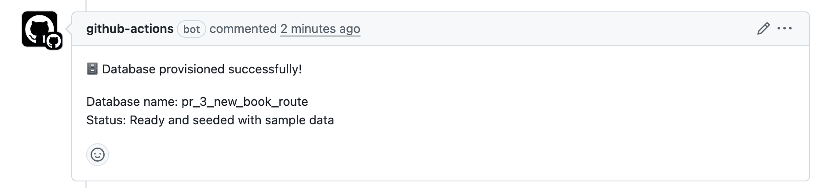This screenshot has width=818, height=188.
Task: Click the timeline line above the comment
Action: pos(86,5)
